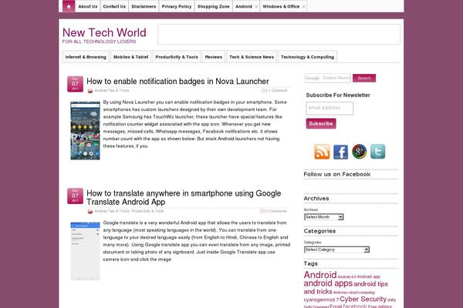Screen dimensions: 463x308
Task: Click the header banner ad box
Action: [x=279, y=35]
